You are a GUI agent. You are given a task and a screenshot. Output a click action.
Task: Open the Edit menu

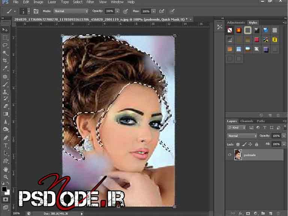(26, 2)
